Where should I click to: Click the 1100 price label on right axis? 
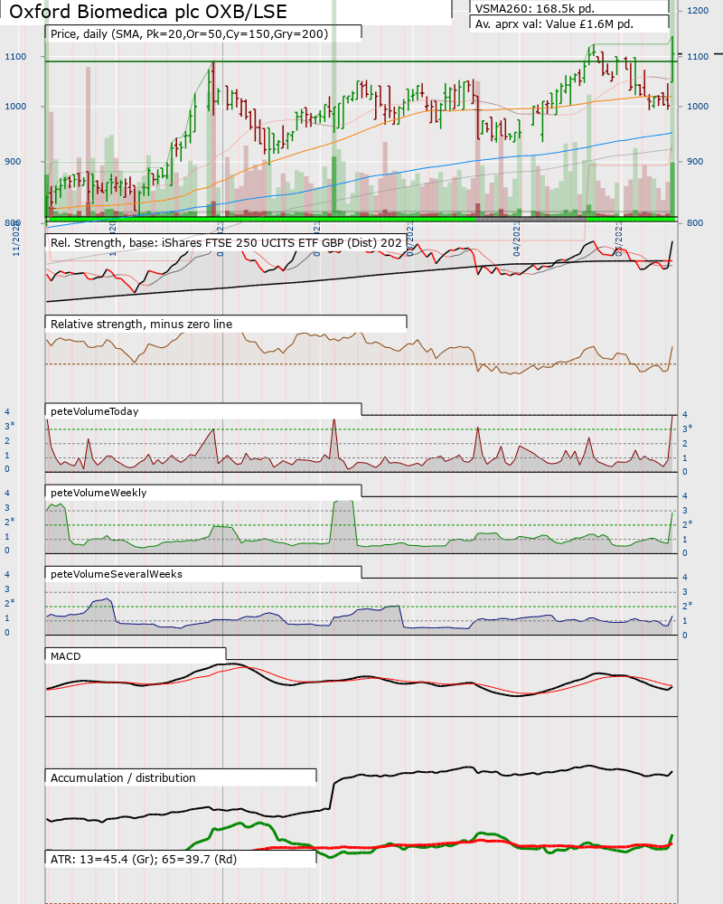(x=698, y=56)
